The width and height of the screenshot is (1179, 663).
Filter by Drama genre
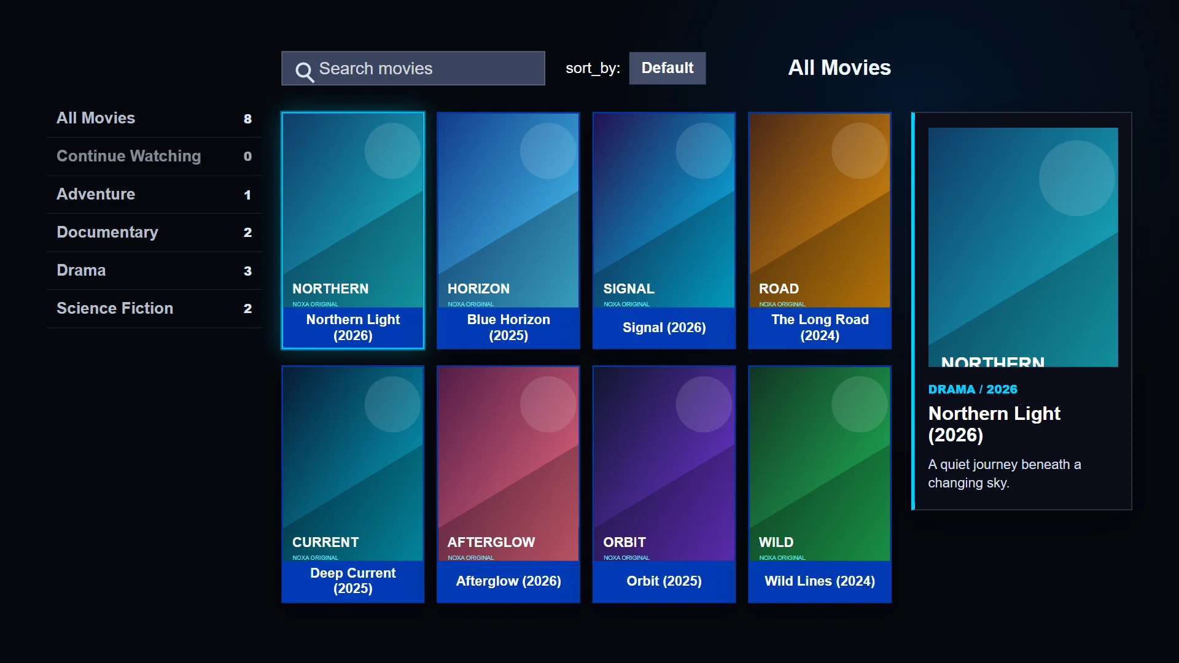pos(154,271)
